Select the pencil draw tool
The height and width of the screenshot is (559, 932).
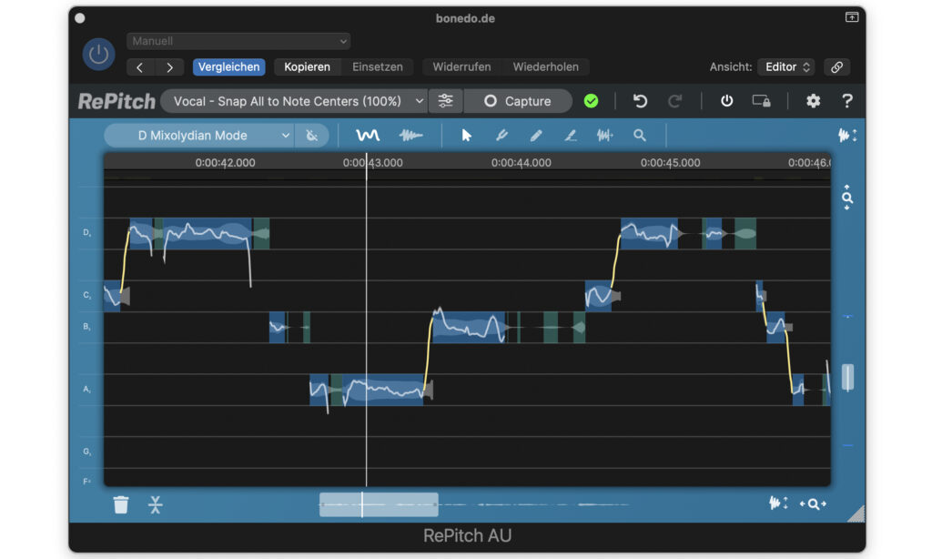[x=535, y=136]
